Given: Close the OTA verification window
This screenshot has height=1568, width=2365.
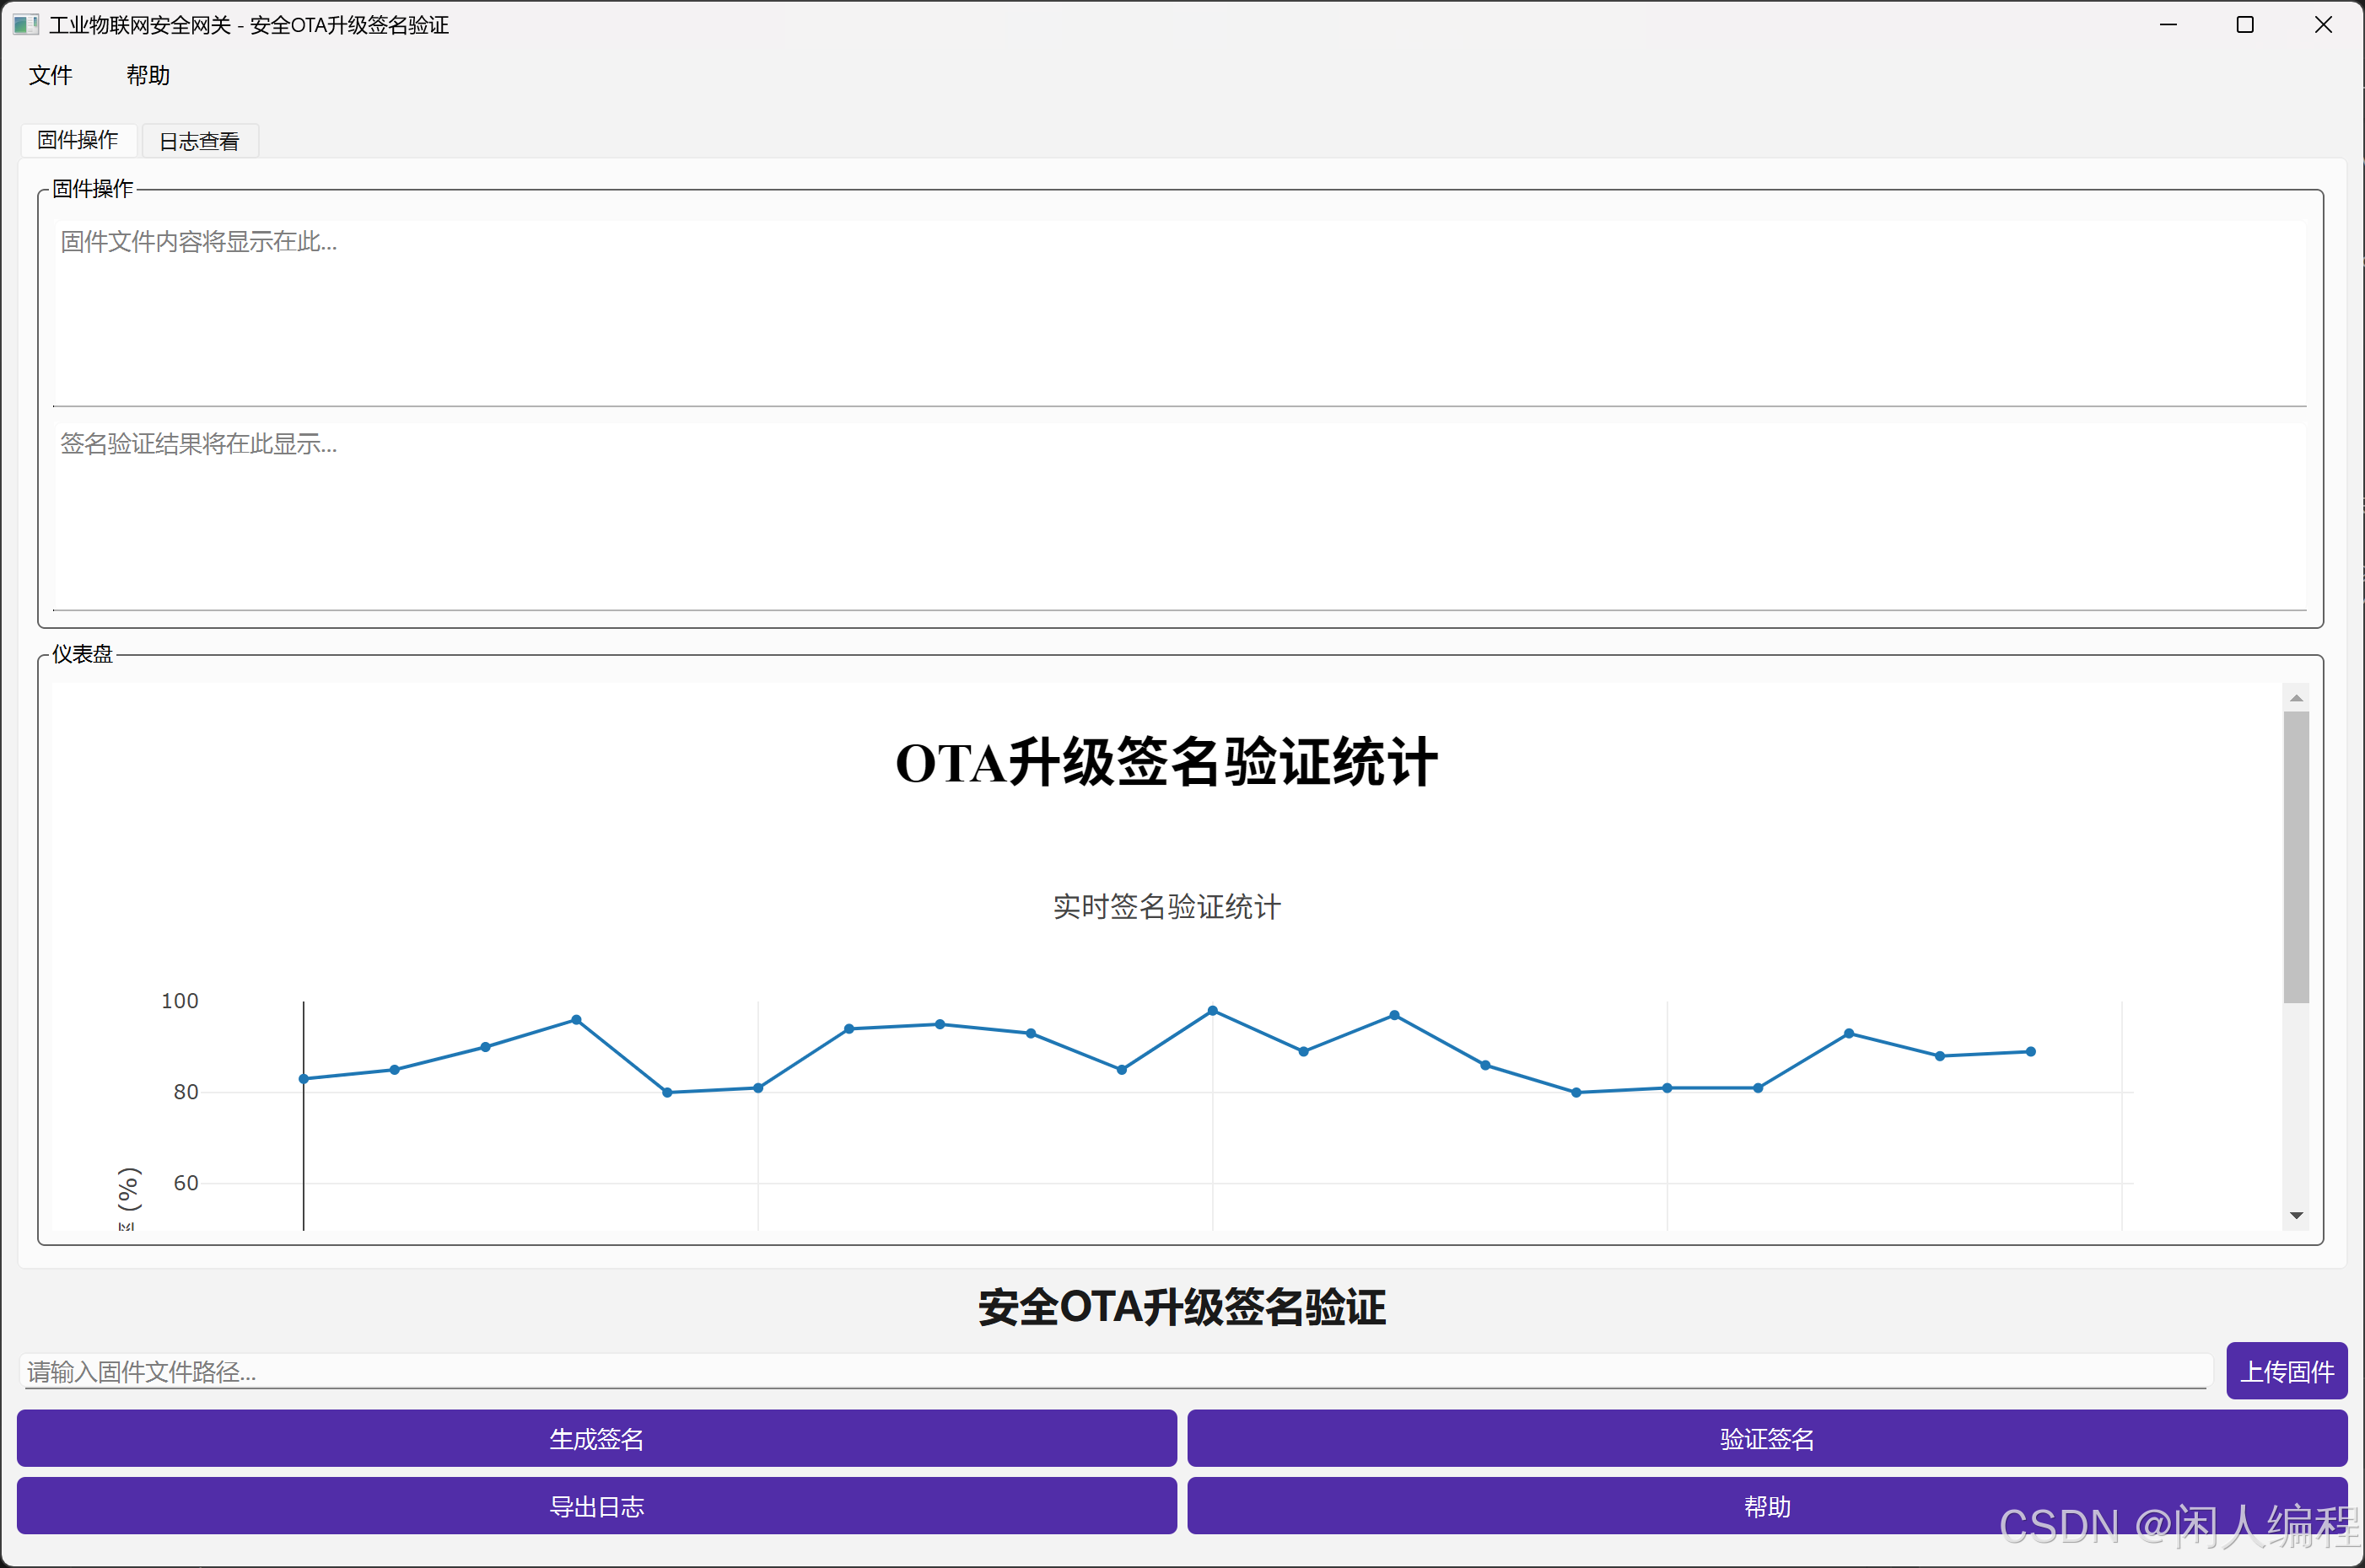Looking at the screenshot, I should point(2323,24).
